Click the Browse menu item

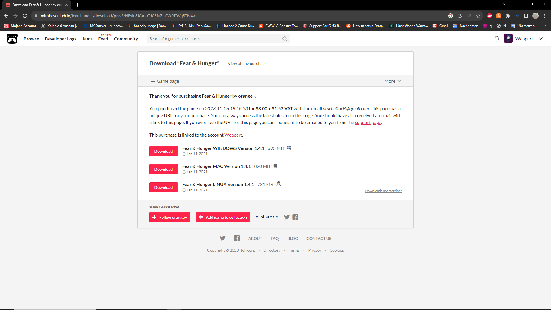click(x=31, y=39)
